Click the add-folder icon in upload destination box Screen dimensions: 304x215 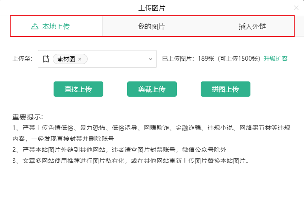coord(46,59)
